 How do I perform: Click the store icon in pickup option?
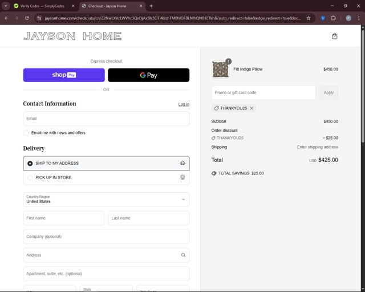click(182, 177)
